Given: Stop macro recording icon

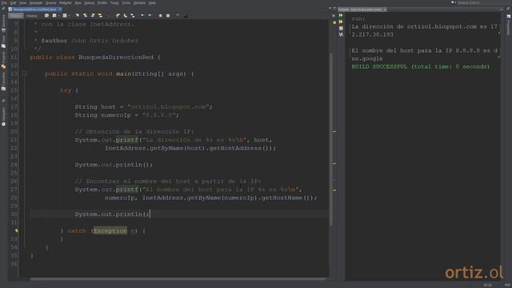Looking at the screenshot, I should pos(168,16).
